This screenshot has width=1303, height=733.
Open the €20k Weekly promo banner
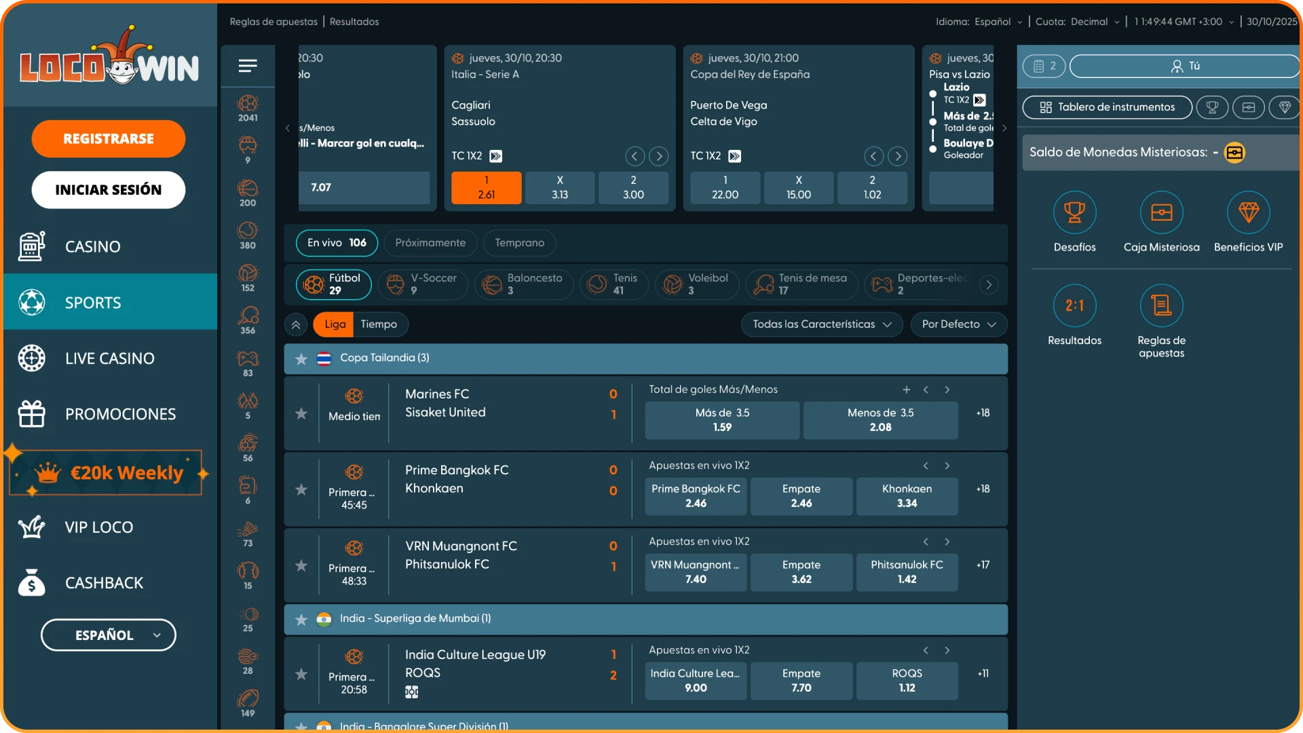pos(107,472)
